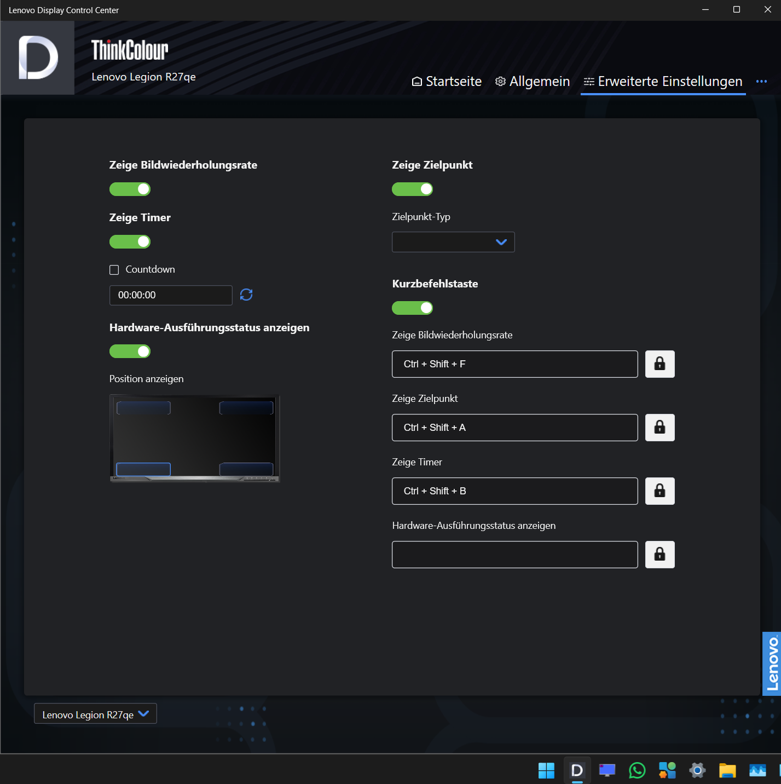Click lock icon for Hardware-Ausführungsstatus shortcut
Screen dimensions: 781x784
click(x=660, y=555)
